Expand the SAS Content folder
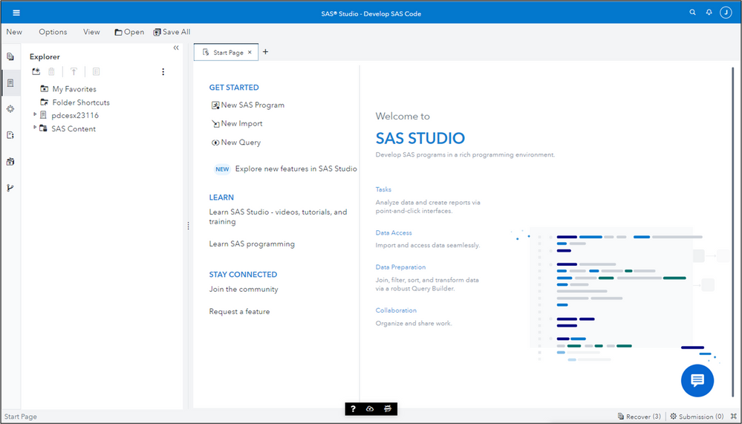 (x=35, y=128)
